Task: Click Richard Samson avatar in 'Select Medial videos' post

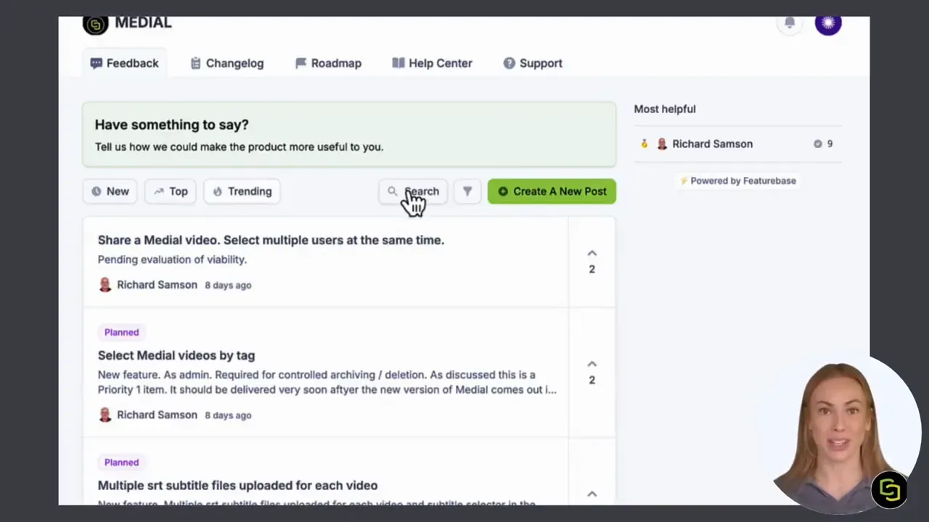Action: click(105, 415)
